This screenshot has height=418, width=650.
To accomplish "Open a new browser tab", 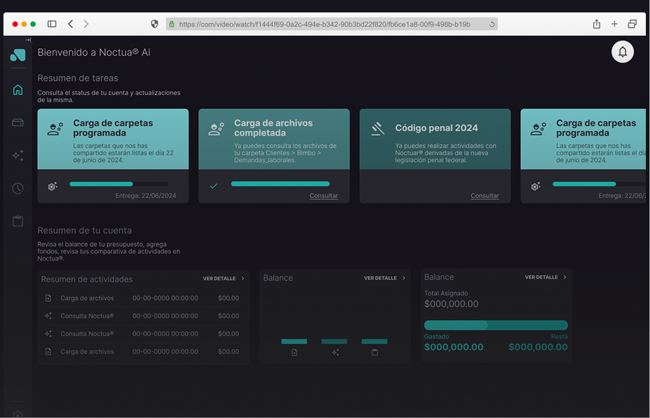I will (614, 24).
